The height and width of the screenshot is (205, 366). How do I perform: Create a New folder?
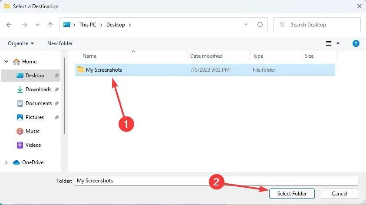coord(60,43)
